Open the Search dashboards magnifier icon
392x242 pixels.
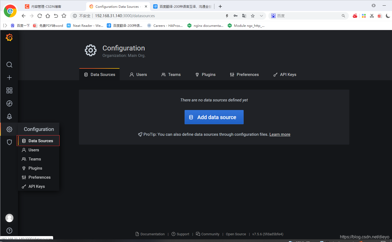tap(9, 65)
